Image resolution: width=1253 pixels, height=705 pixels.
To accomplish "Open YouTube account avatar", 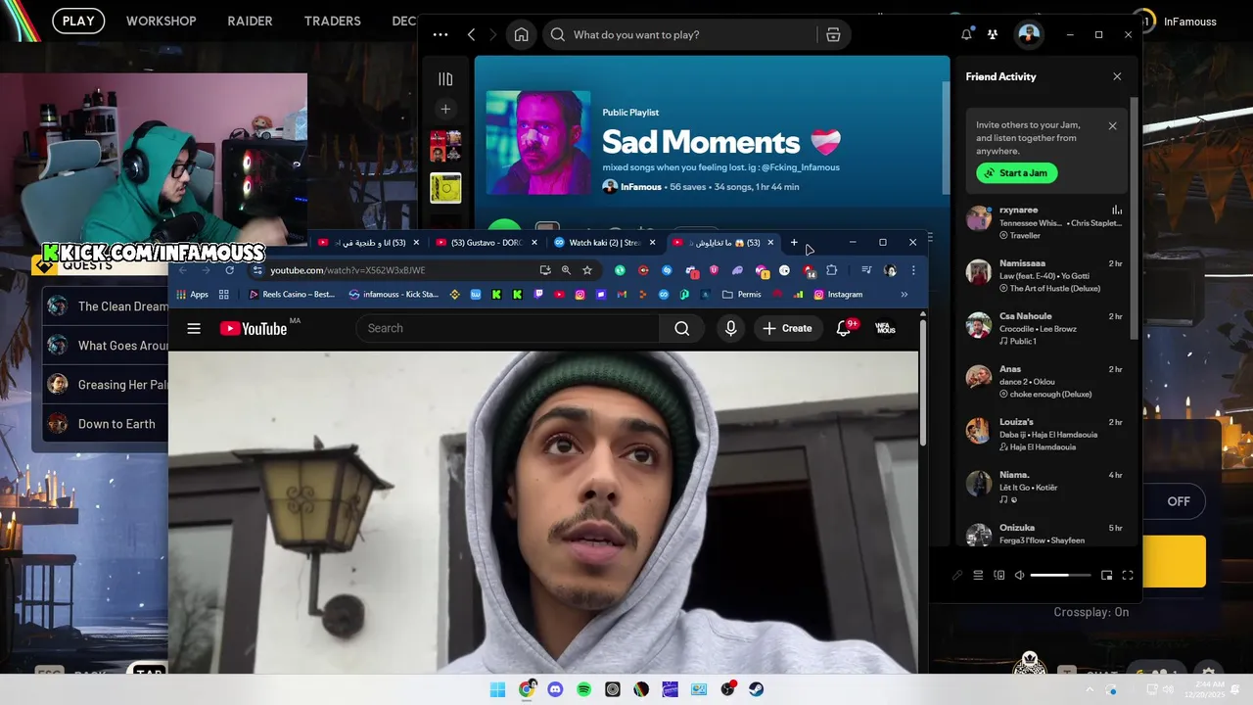I will [x=885, y=328].
